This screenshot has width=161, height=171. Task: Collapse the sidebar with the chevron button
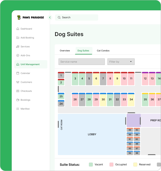[x=50, y=17]
